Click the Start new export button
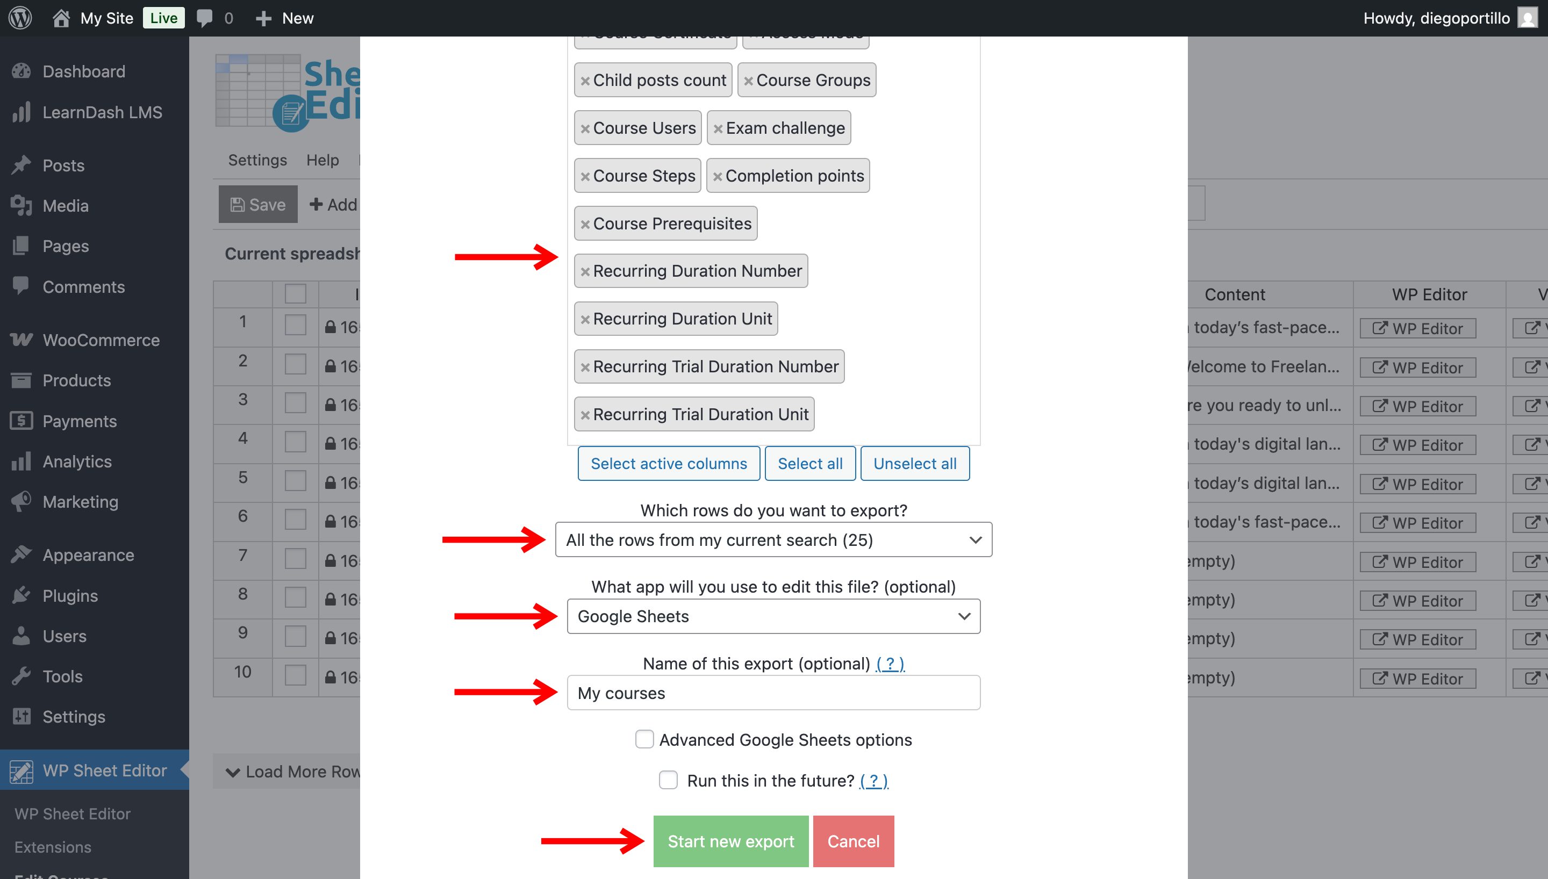The height and width of the screenshot is (879, 1548). (x=730, y=841)
